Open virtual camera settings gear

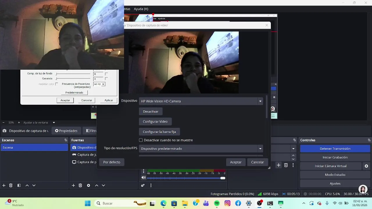[x=366, y=166]
